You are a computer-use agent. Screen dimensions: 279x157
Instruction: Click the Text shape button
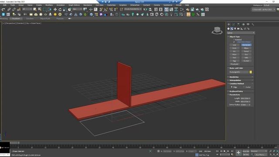(235, 58)
